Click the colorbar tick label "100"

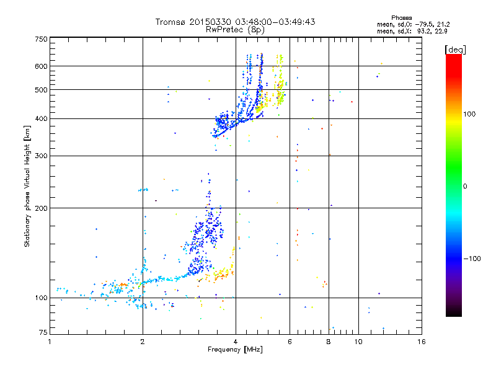point(469,114)
